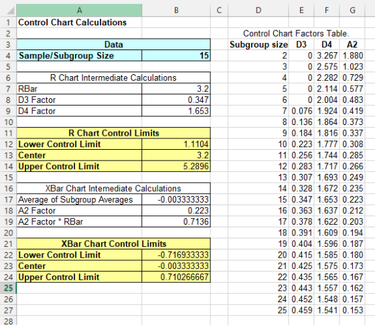The image size is (375, 325).
Task: Click the 'D3' heading in the factors table
Action: tap(301, 44)
